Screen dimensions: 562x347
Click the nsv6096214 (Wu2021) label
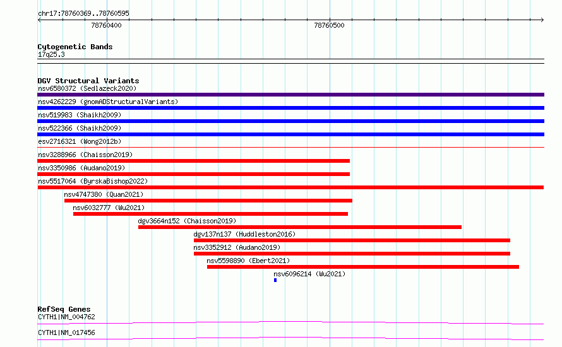pos(309,274)
